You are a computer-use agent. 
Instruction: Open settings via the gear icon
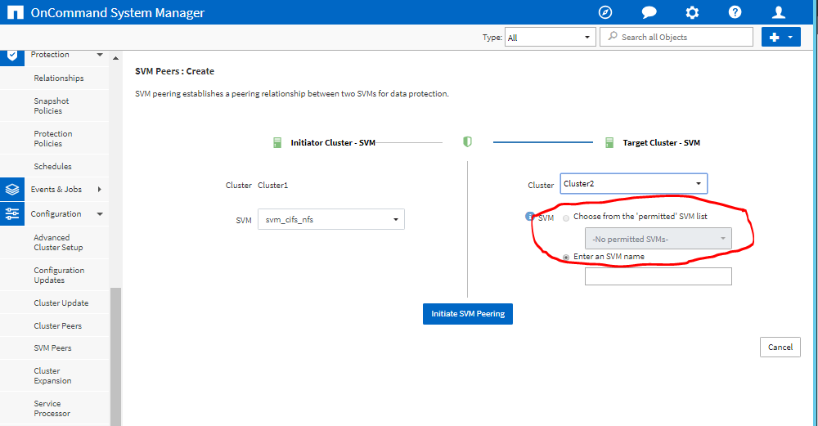click(x=692, y=12)
